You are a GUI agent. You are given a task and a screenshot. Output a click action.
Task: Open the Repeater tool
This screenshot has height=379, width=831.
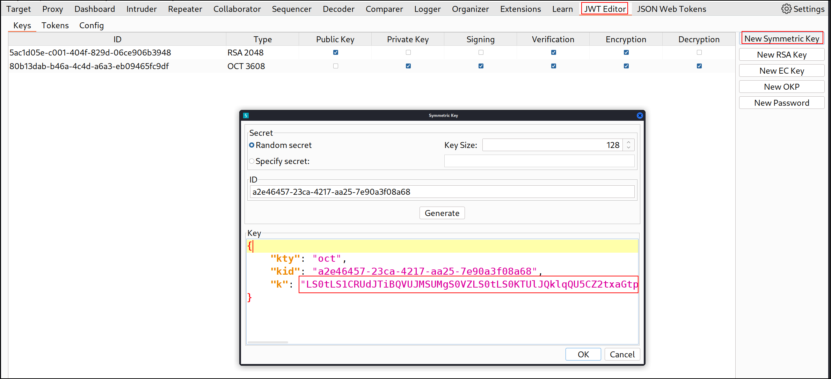click(184, 9)
